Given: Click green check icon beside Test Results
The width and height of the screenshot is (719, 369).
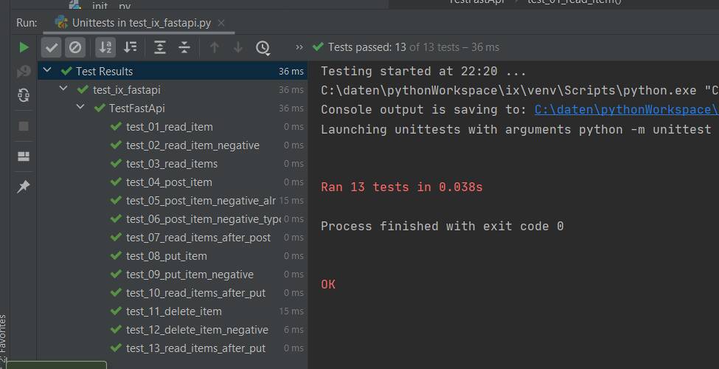Looking at the screenshot, I should click(x=66, y=71).
